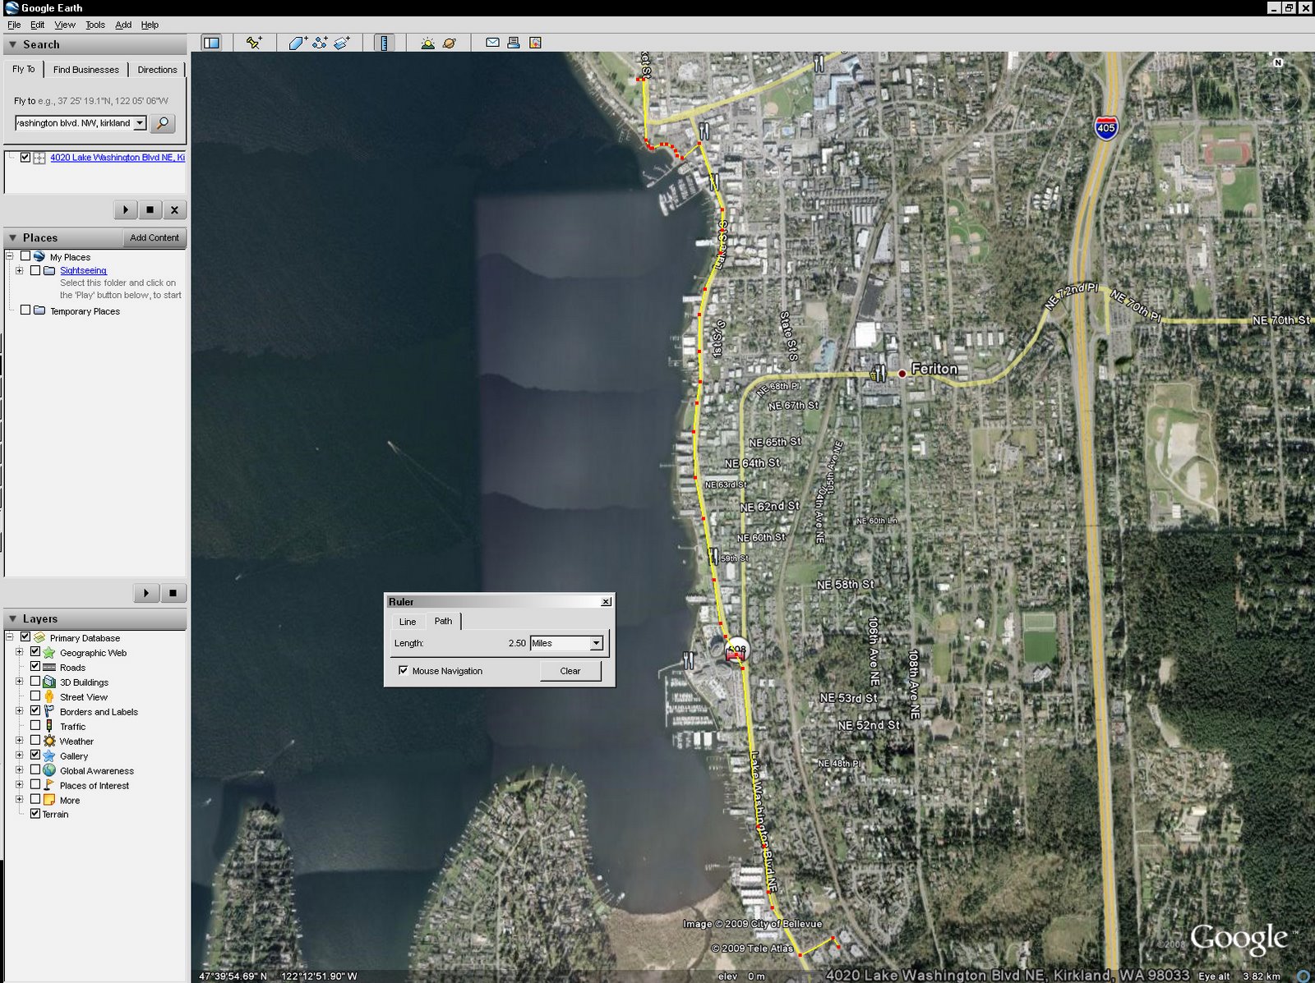This screenshot has width=1315, height=983.
Task: Click the Add Placemark pushpin icon
Action: coord(254,43)
